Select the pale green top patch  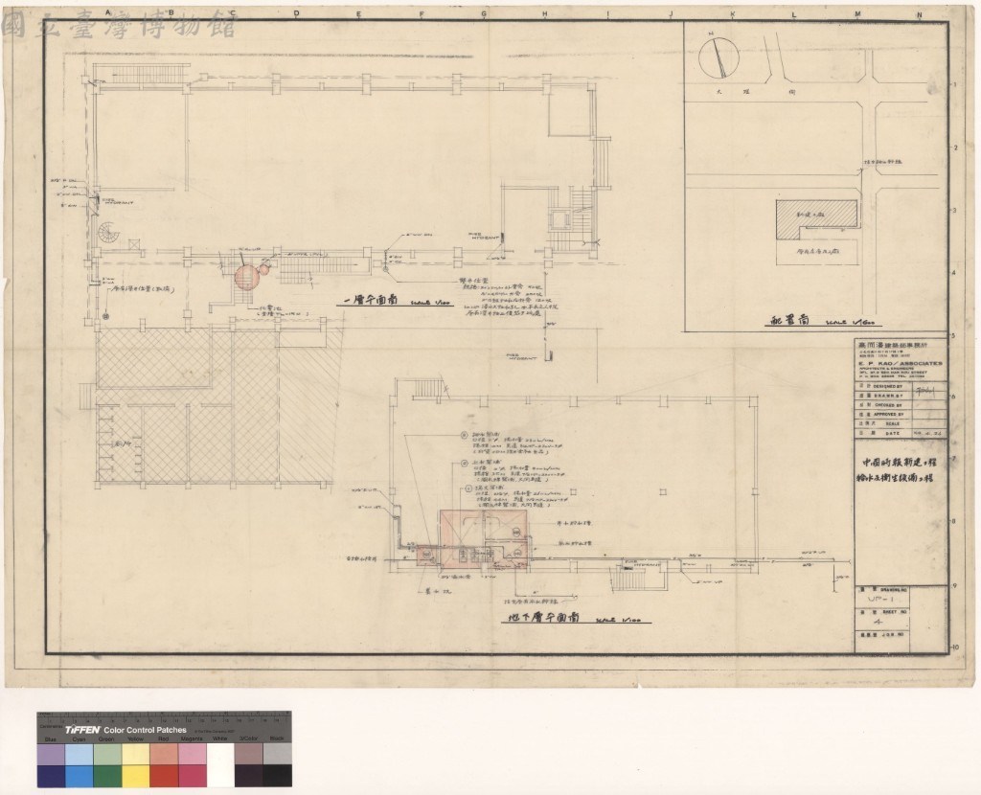[107, 754]
